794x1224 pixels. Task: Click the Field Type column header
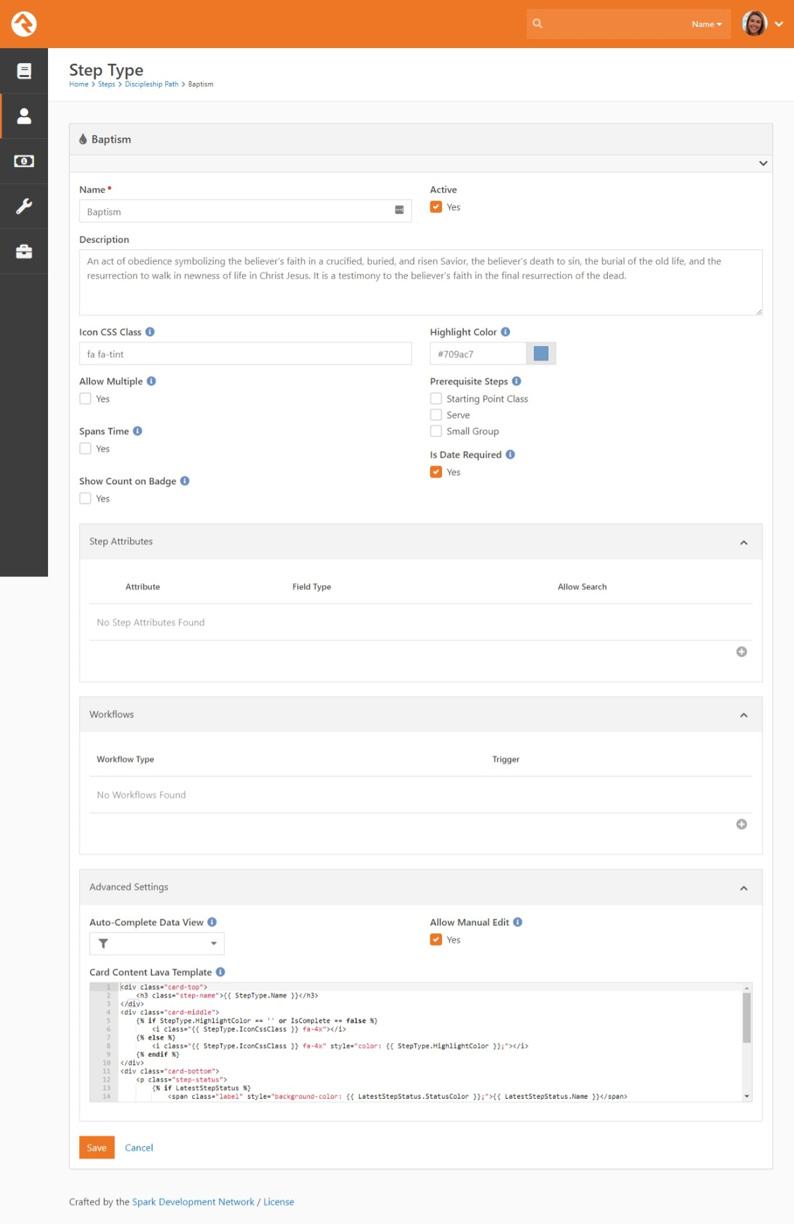pyautogui.click(x=312, y=586)
